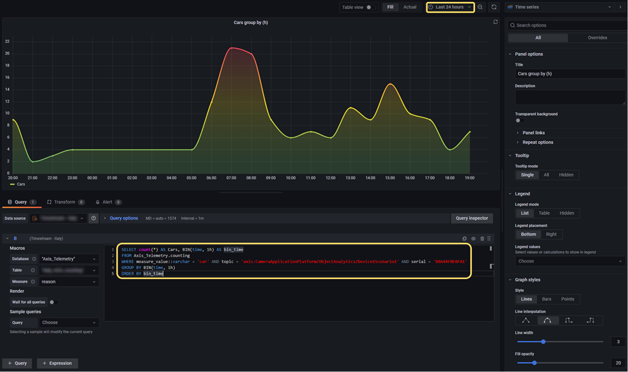Click the arrow icon beside visualization picker
628x372 pixels.
pos(620,7)
